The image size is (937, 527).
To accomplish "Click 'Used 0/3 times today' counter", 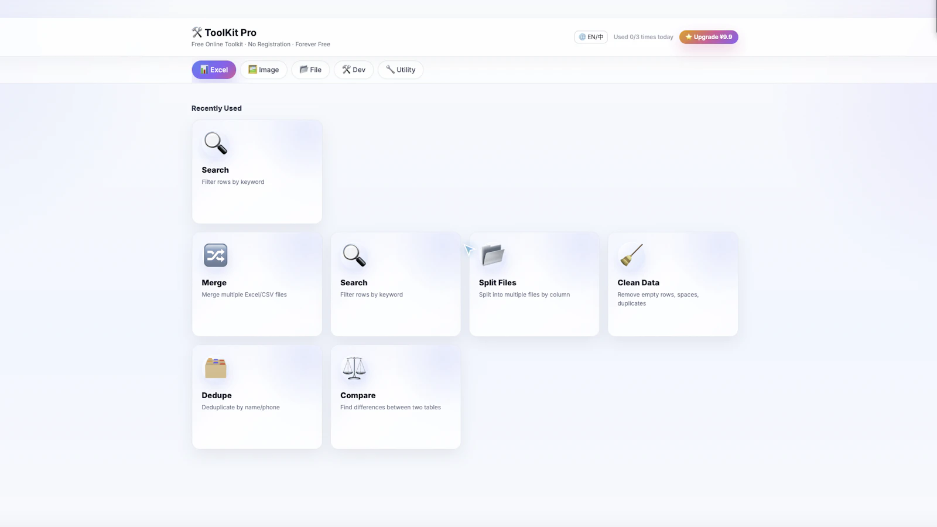I will 643,37.
